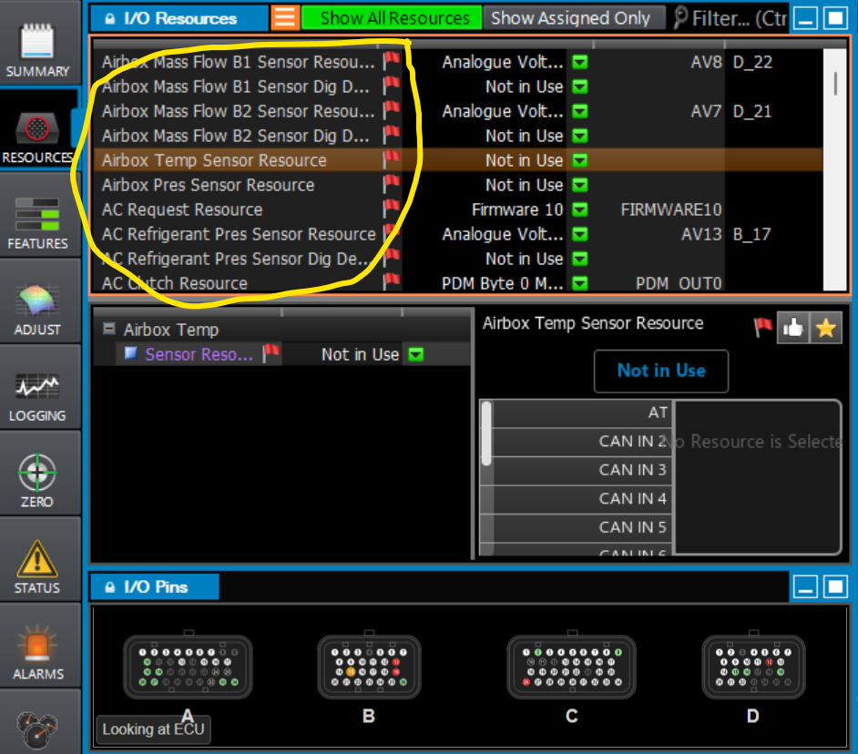Open dropdown for AC Request Resource
The image size is (858, 754).
579,209
